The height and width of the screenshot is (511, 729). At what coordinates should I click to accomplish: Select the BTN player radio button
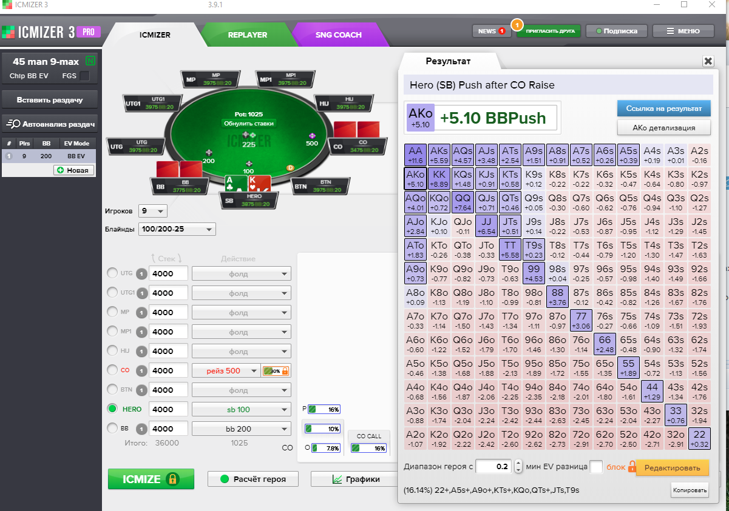pyautogui.click(x=112, y=390)
